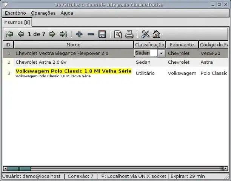Go to the first record
Viewport: 231px width, 181px height.
click(x=9, y=34)
